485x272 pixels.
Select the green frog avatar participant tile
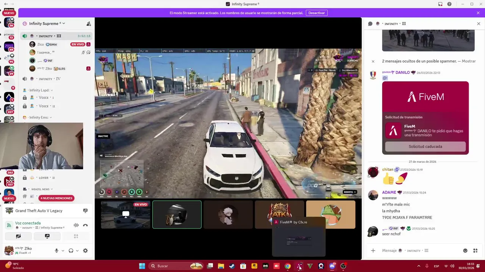point(331,215)
